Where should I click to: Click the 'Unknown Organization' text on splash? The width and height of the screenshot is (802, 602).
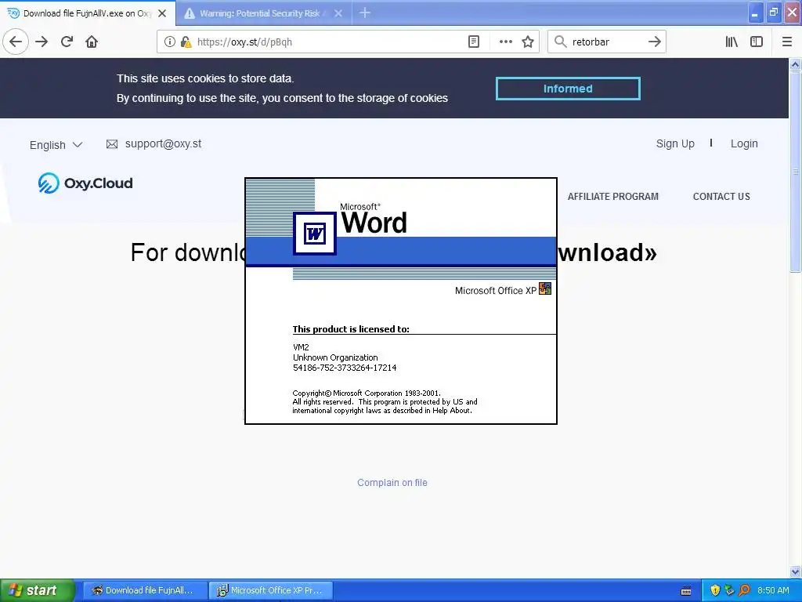pyautogui.click(x=335, y=357)
